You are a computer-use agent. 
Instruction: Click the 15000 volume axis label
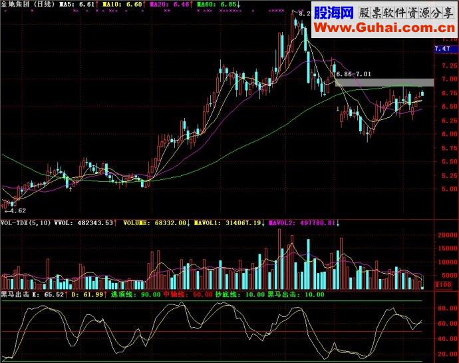click(x=448, y=248)
